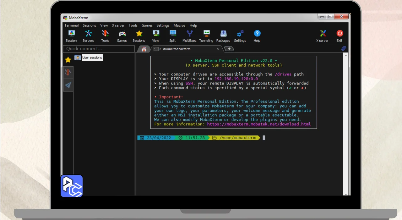Image resolution: width=402 pixels, height=220 pixels.
Task: Click the home tab icon
Action: (x=144, y=49)
